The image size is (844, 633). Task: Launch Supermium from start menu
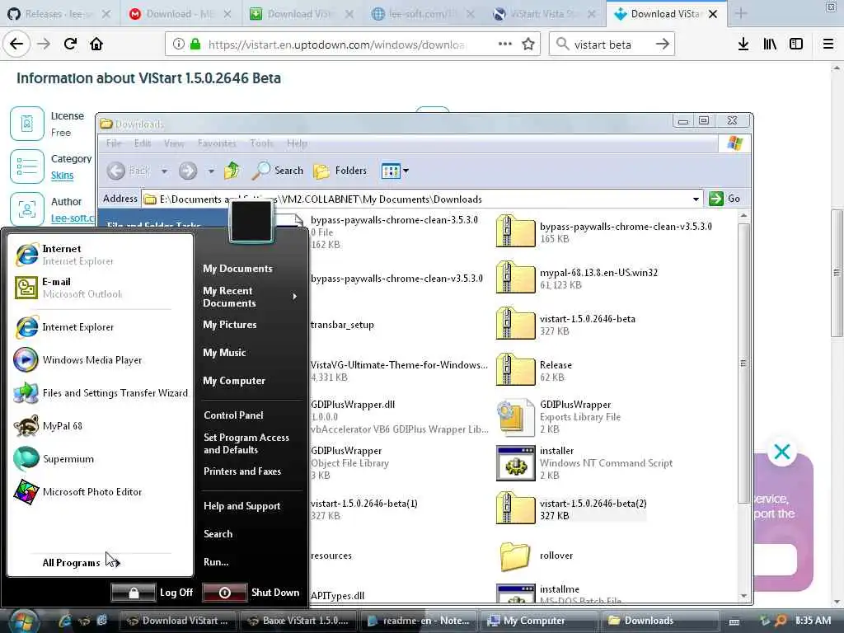[54, 458]
